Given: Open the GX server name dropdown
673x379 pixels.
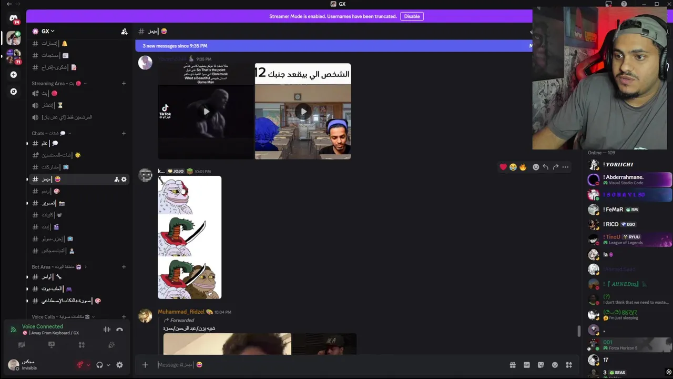Looking at the screenshot, I should [x=48, y=32].
